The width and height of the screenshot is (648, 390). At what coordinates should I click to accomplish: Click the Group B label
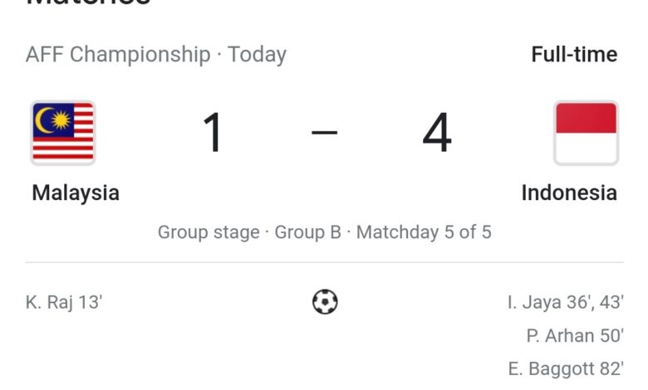308,232
